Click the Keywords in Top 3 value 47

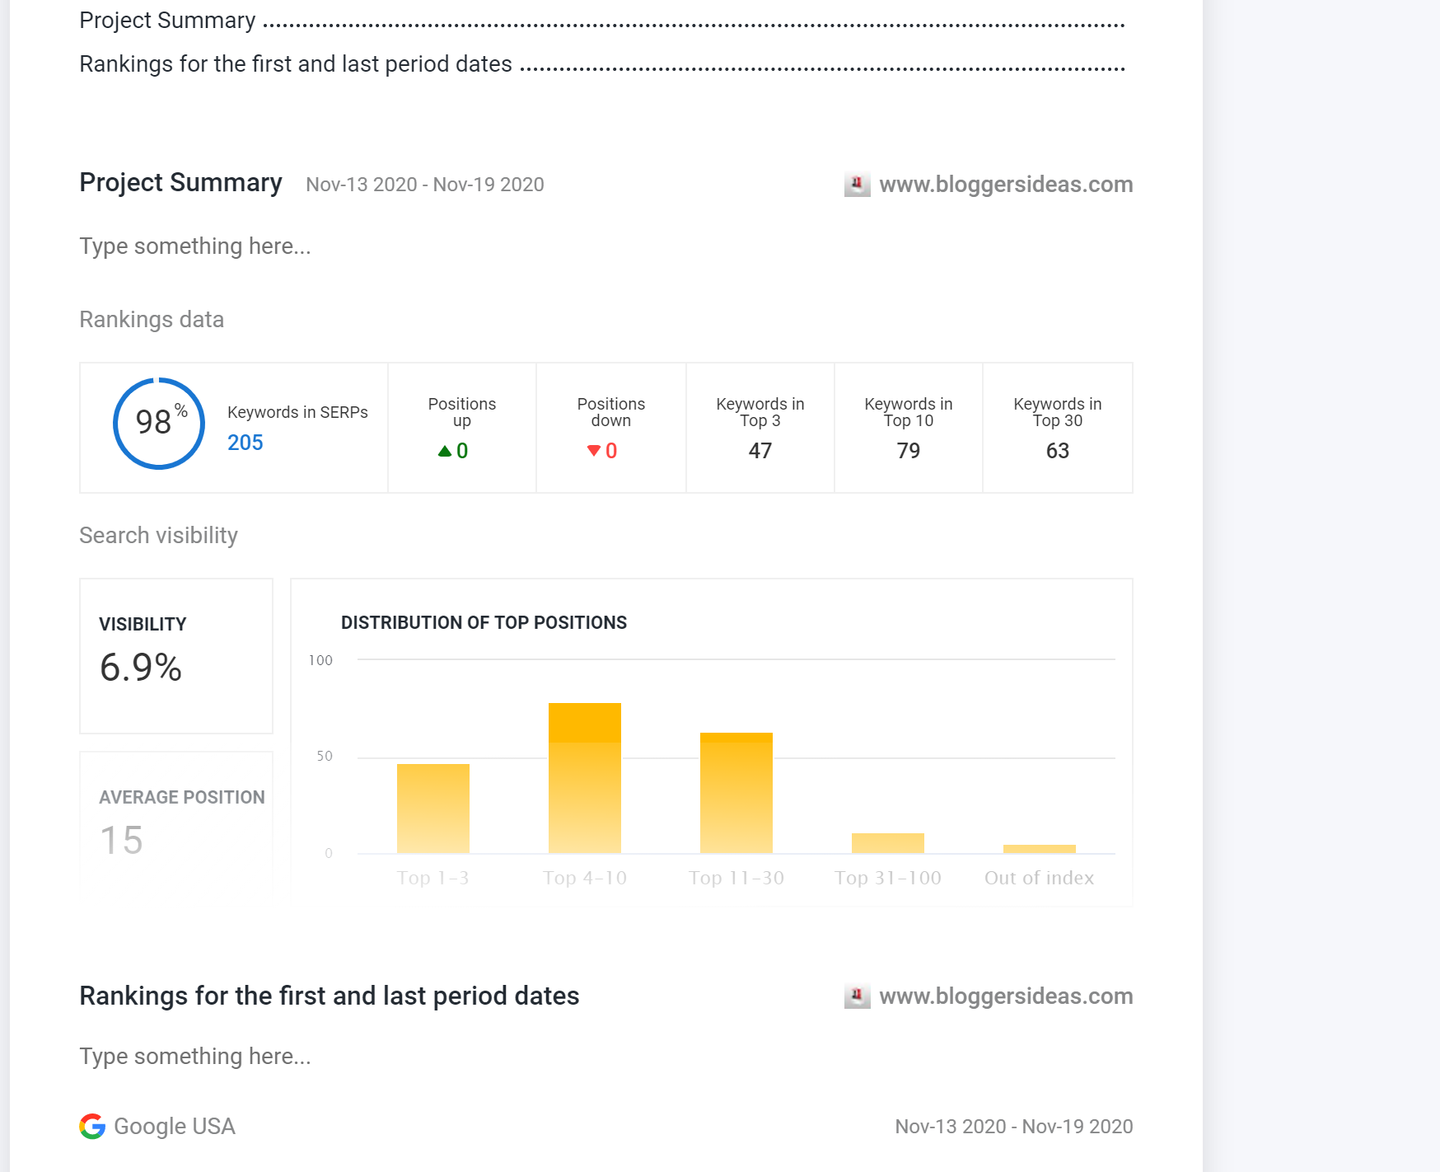760,451
